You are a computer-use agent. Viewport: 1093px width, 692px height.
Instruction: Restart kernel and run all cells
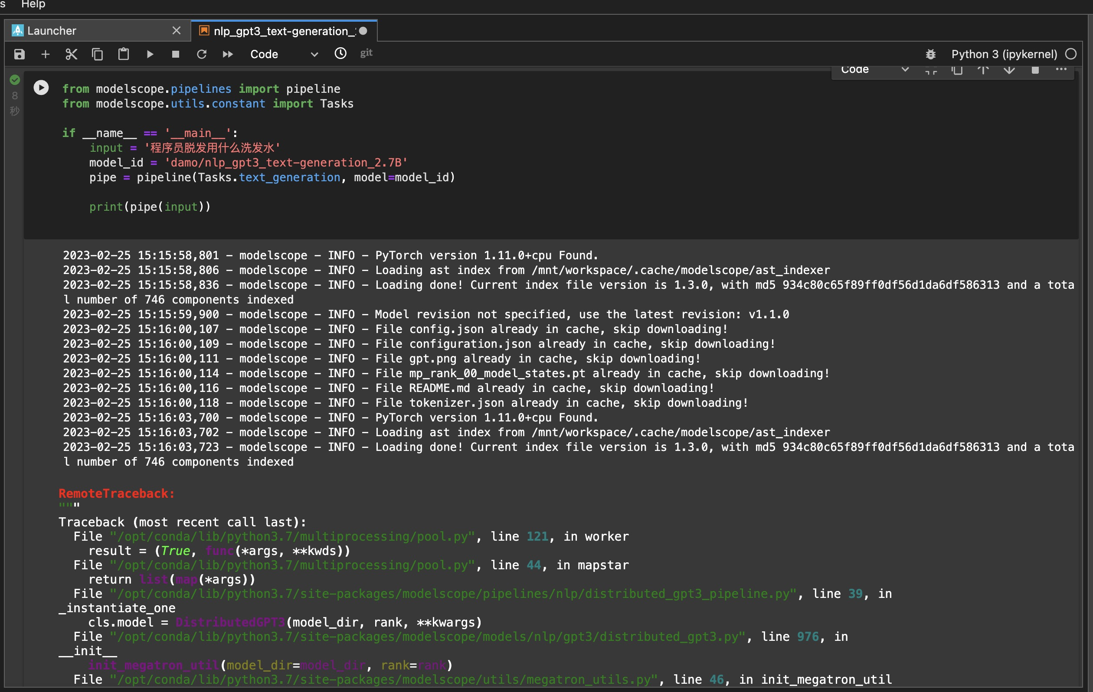click(228, 55)
